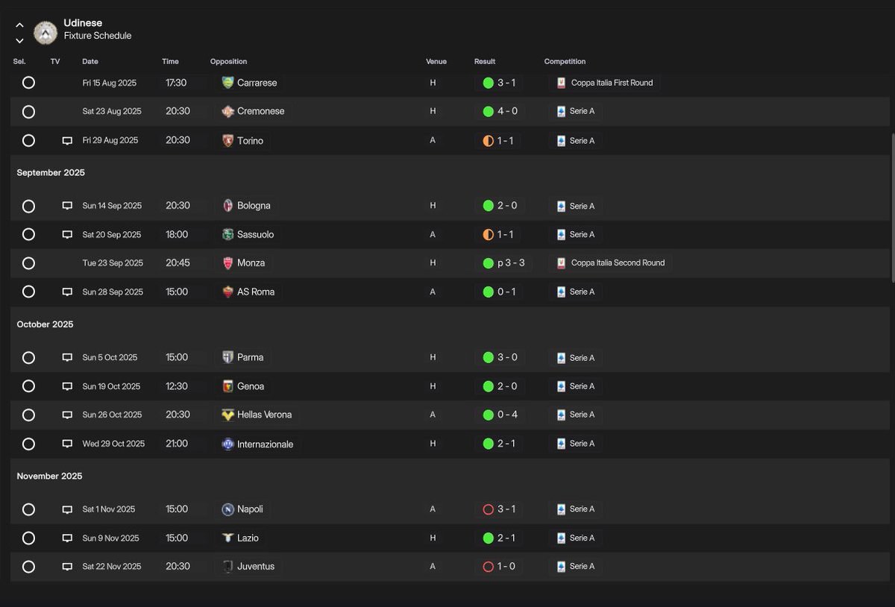Click the Genoa team badge
This screenshot has width=895, height=607.
(228, 386)
